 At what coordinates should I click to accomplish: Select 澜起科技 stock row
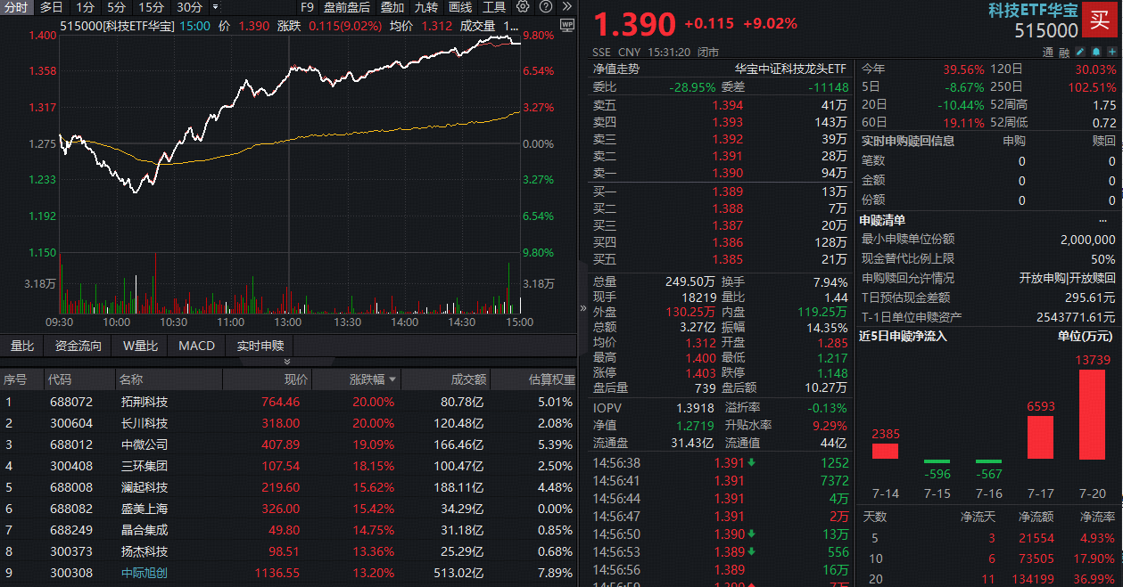(289, 487)
